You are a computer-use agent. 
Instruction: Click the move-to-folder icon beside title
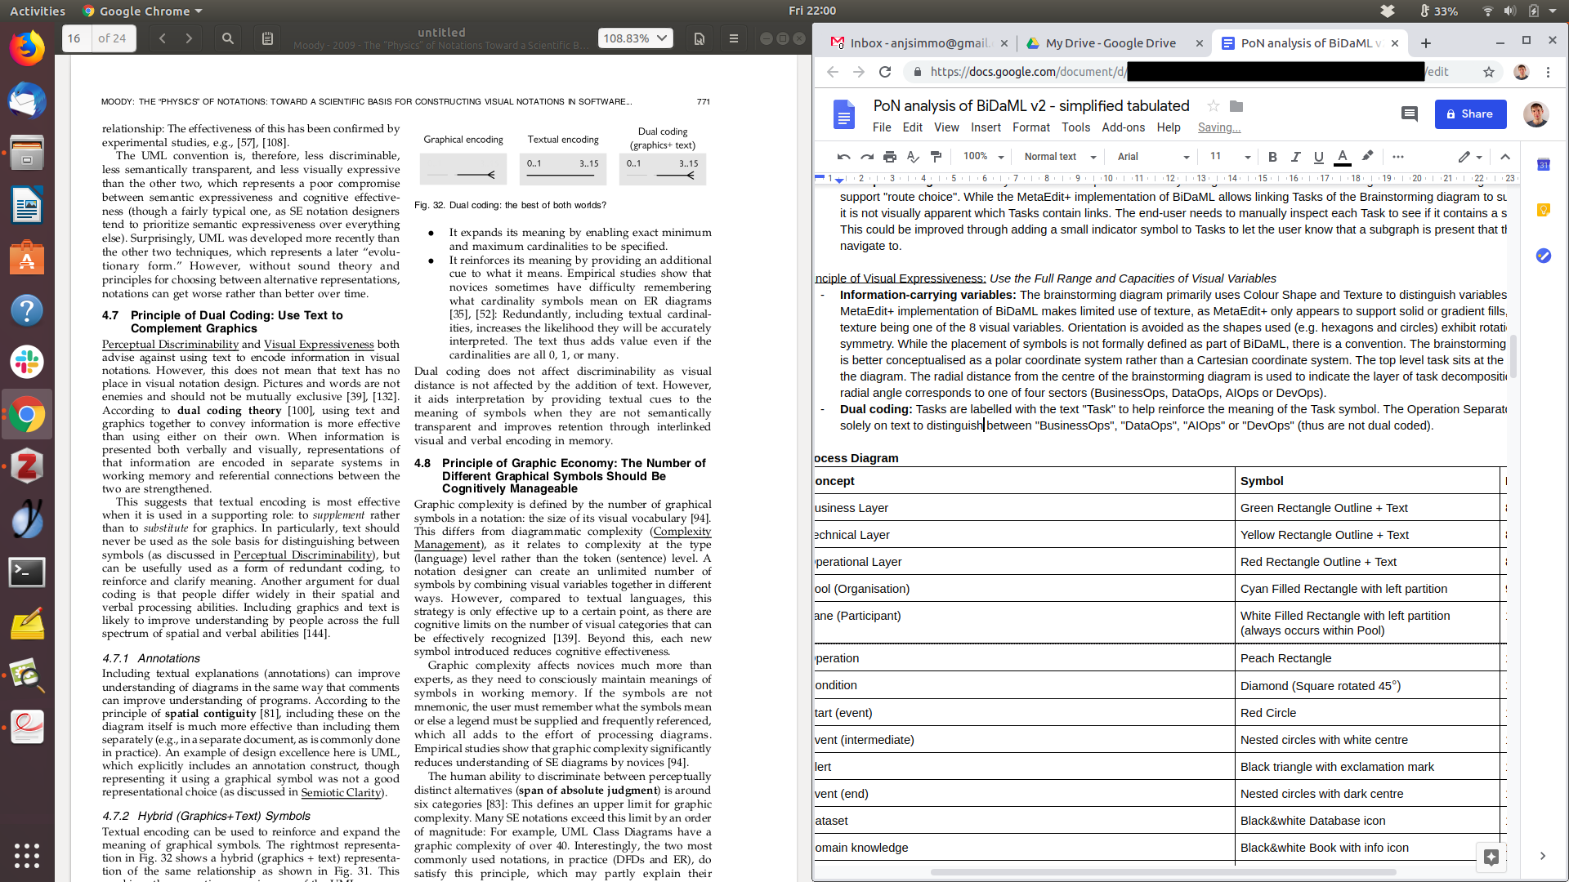pyautogui.click(x=1236, y=106)
